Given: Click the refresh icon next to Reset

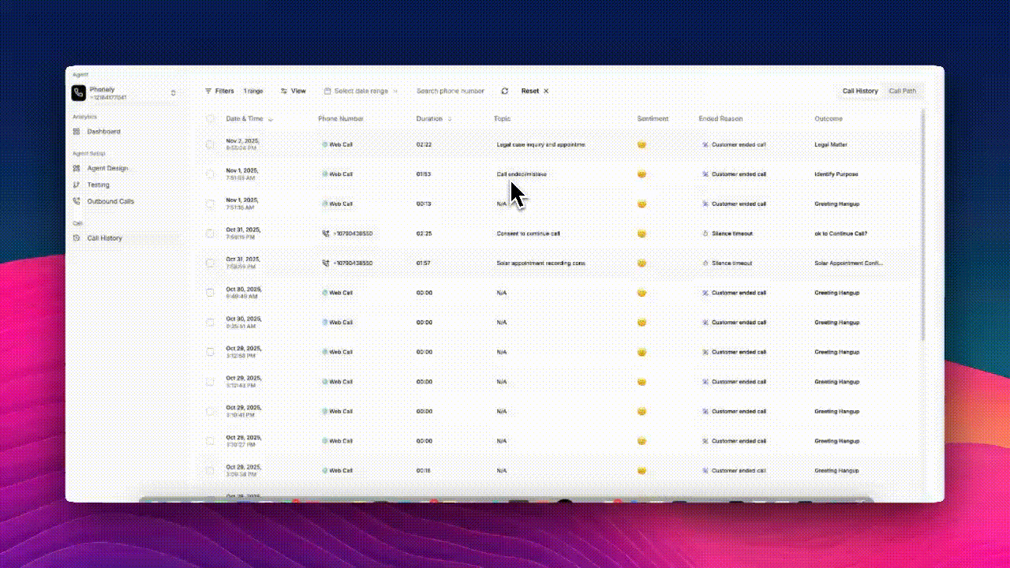Looking at the screenshot, I should point(504,91).
